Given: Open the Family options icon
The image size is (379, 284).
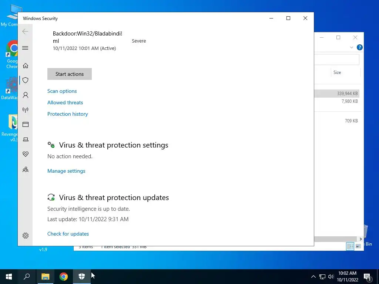Looking at the screenshot, I should coord(26,169).
